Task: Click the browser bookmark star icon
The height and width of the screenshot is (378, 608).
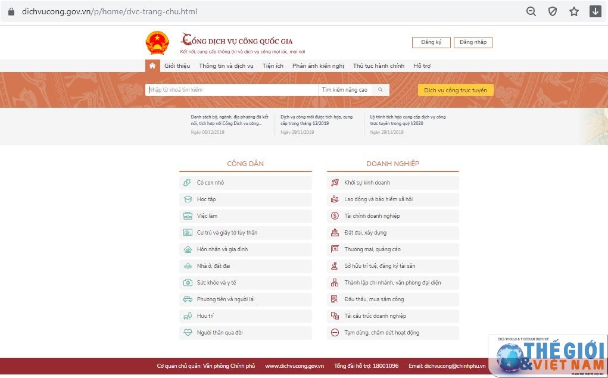Action: pyautogui.click(x=573, y=11)
